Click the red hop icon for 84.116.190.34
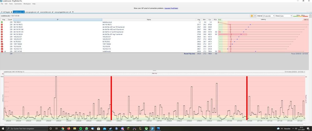 (x=2, y=34)
